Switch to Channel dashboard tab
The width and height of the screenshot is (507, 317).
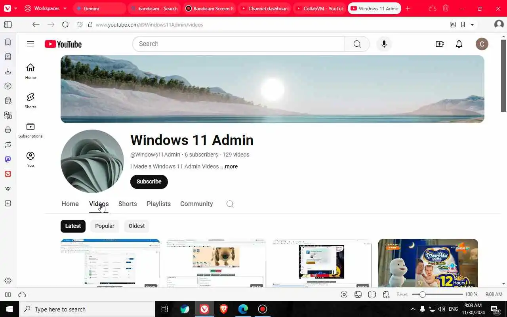tap(264, 8)
